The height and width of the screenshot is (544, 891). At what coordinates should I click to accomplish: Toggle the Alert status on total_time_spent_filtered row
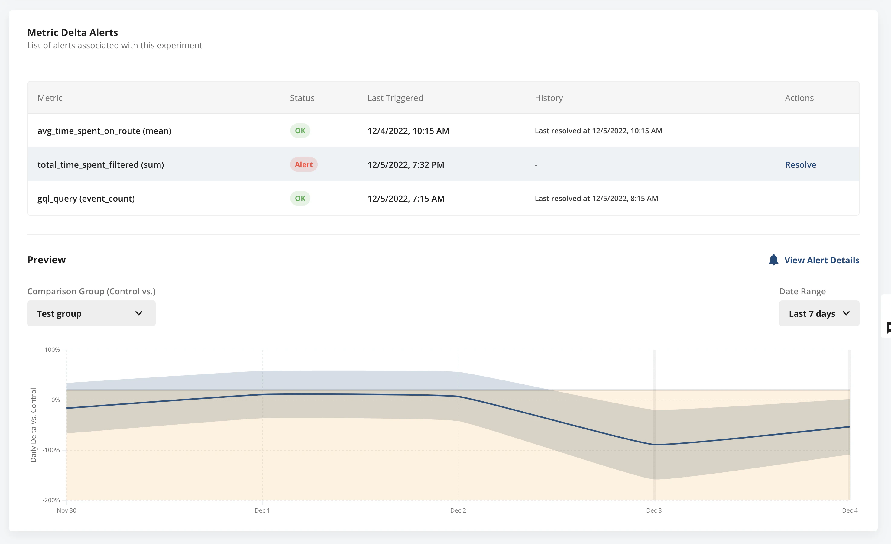pos(303,164)
